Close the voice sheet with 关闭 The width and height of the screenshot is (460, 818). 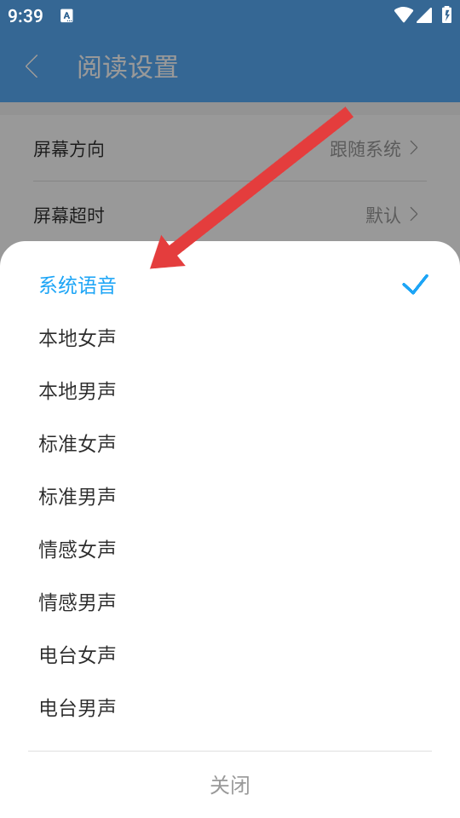coord(230,785)
